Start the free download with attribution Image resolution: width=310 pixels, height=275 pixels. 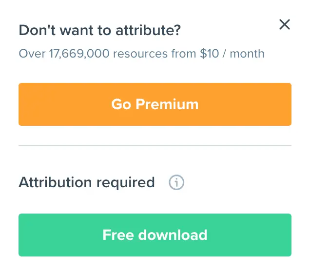[x=155, y=235]
